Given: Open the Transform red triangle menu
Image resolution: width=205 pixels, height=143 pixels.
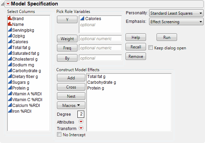Looking at the screenshot, I should (81, 128).
